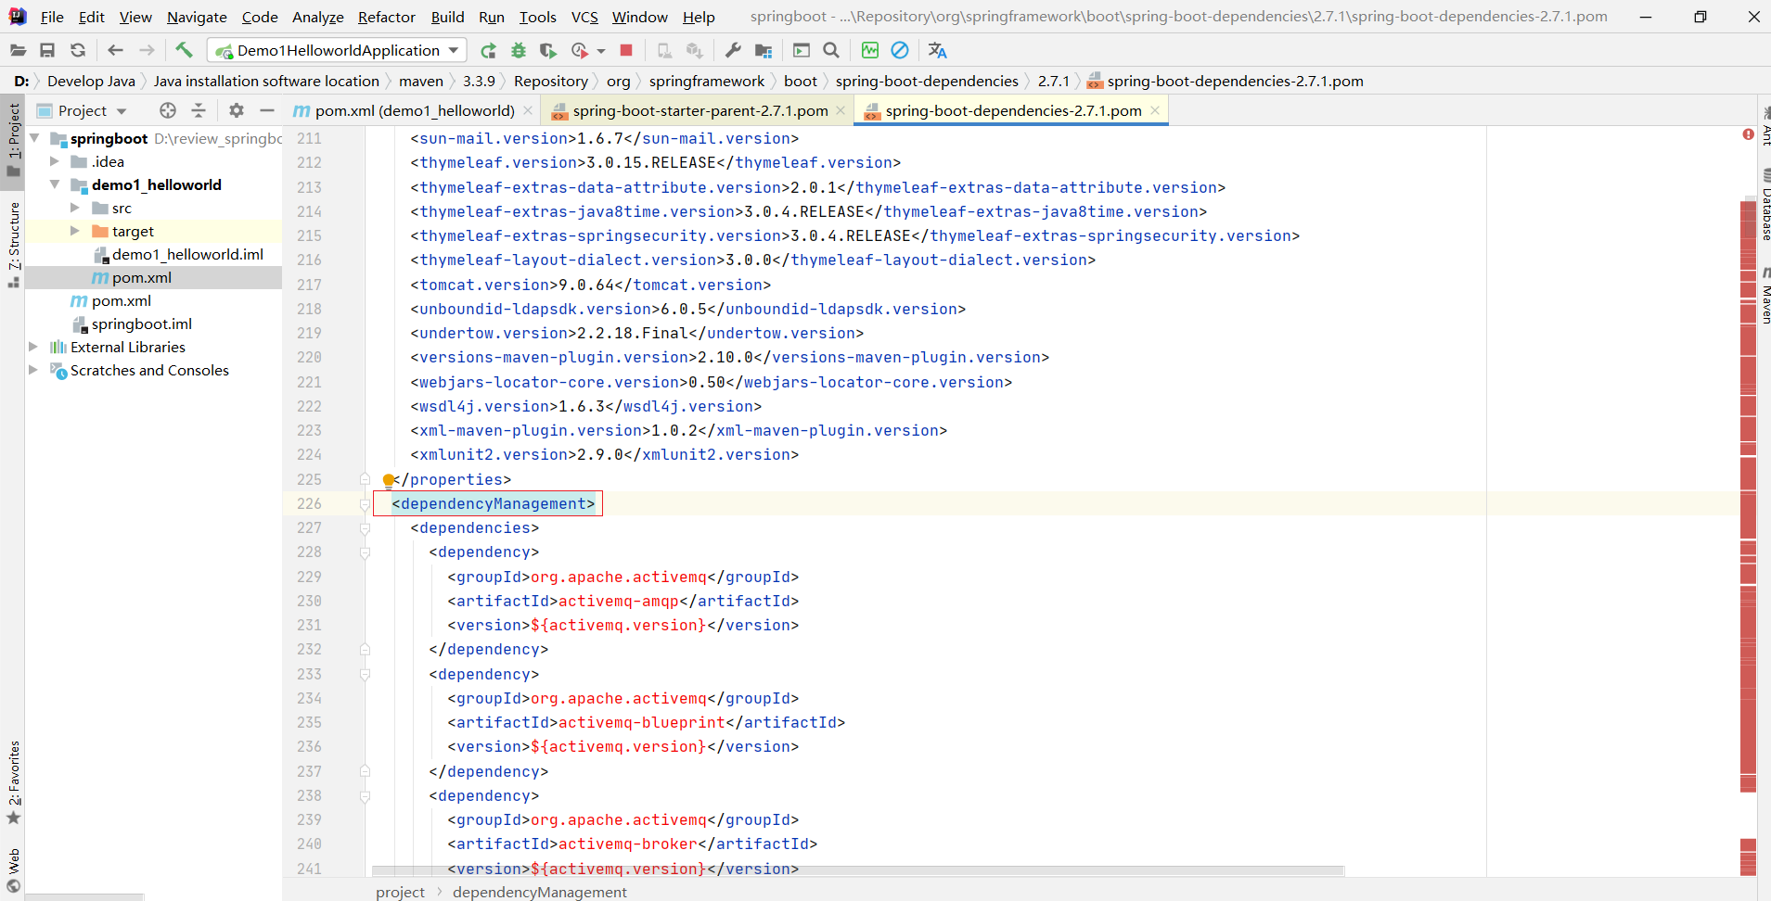Click the dependencyManagement breadcrumb at editor bottom
This screenshot has height=901, width=1771.
tap(539, 892)
